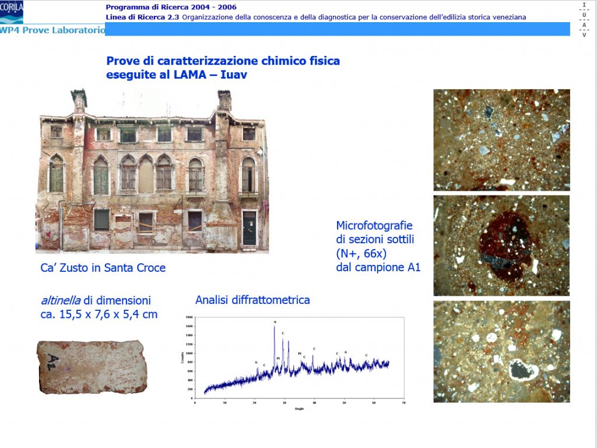Click the vertical IUAV logo
The height and width of the screenshot is (448, 597).
[584, 19]
